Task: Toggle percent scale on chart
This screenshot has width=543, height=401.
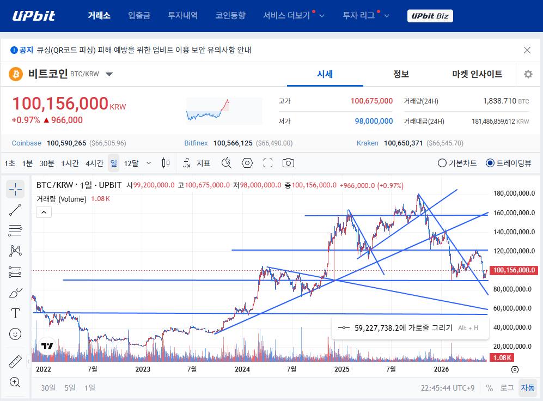Action: coord(489,388)
